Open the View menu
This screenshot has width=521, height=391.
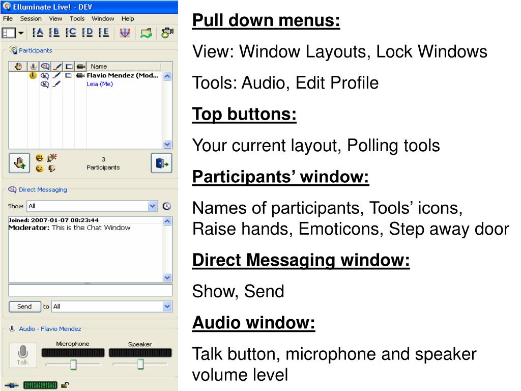coord(55,19)
